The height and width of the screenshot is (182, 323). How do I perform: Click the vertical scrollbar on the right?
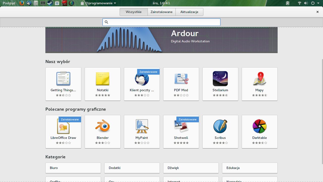coord(322,111)
